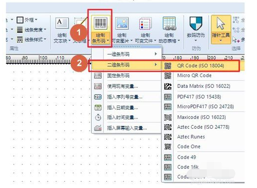Click the 线条样式 line style icon
The height and width of the screenshot is (188, 257).
[20, 39]
